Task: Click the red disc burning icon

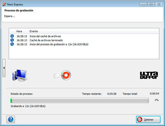Action: coord(66,75)
